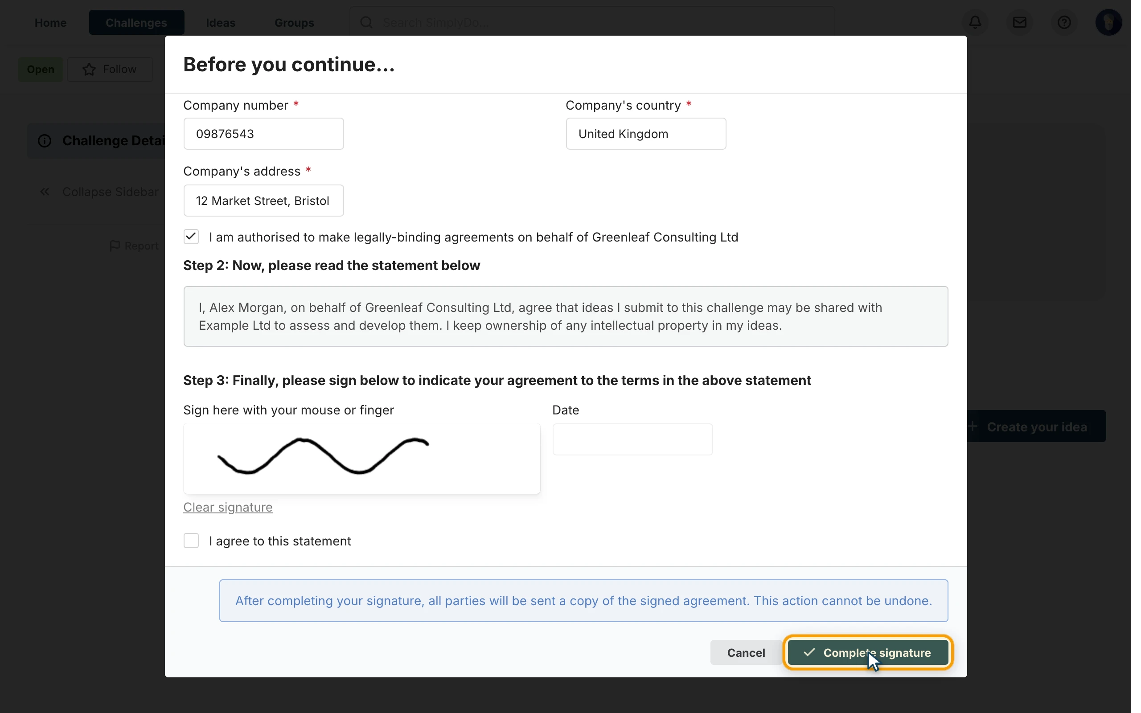
Task: Open the user profile avatar
Action: click(1108, 22)
